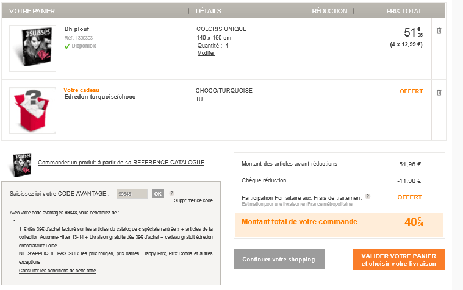Screen dimensions: 463x290
Task: Open the Dh plouf product name link
Action: tap(77, 29)
